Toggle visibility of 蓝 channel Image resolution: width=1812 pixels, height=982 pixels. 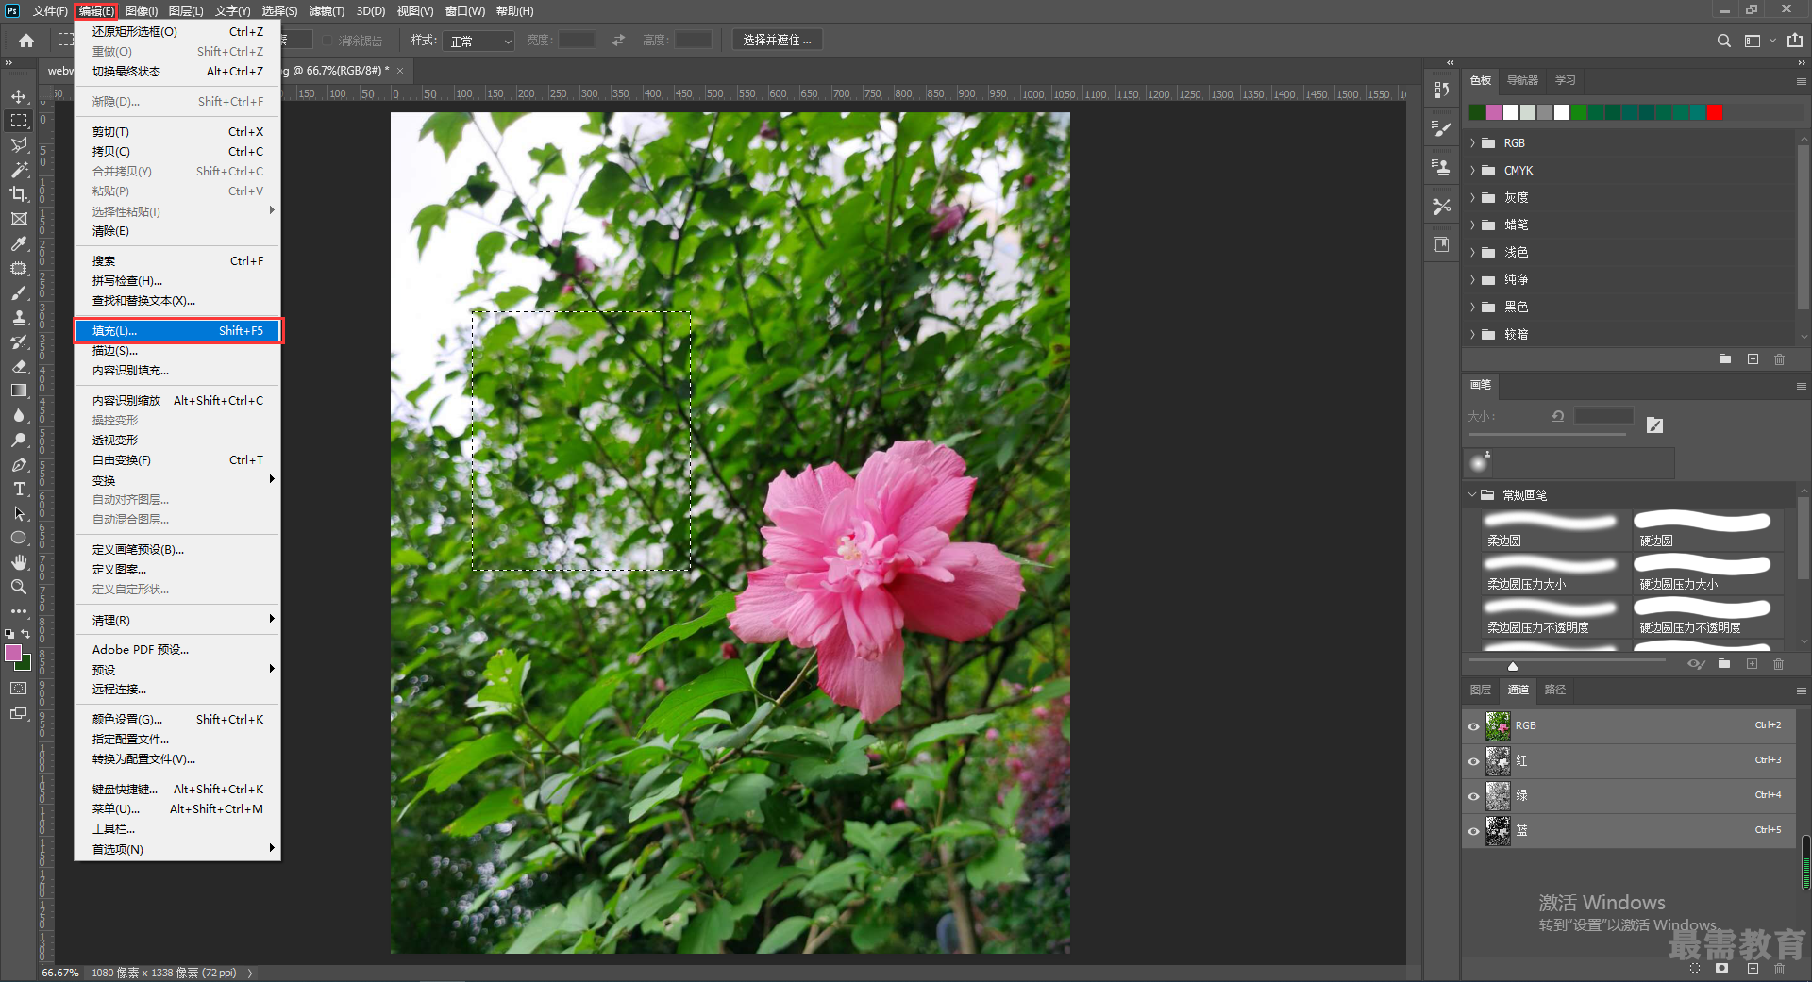click(1473, 831)
